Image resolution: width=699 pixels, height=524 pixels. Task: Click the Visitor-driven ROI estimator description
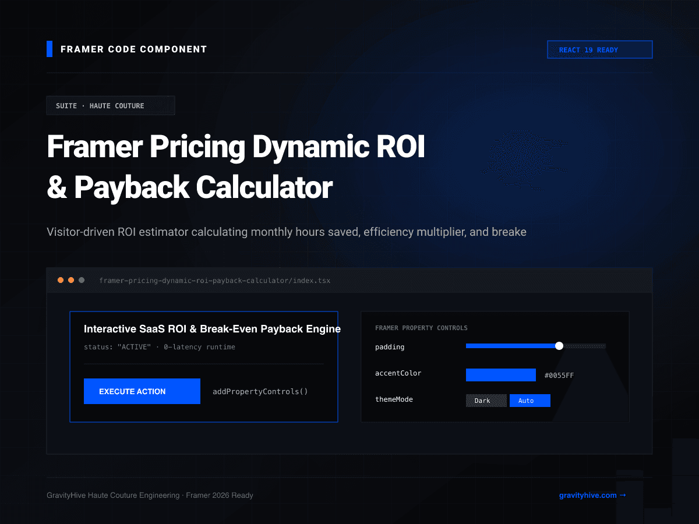(287, 232)
